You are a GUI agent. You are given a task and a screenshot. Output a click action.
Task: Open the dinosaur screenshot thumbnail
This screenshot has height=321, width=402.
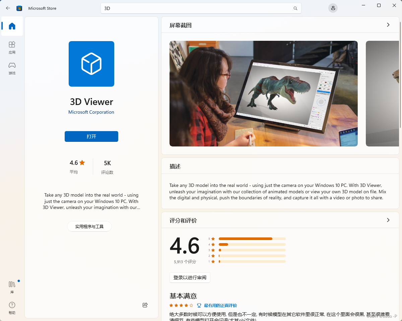coord(264,94)
